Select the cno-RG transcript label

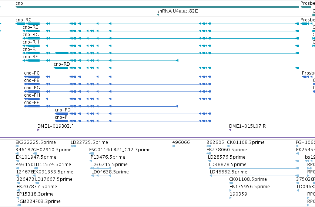tap(31, 35)
